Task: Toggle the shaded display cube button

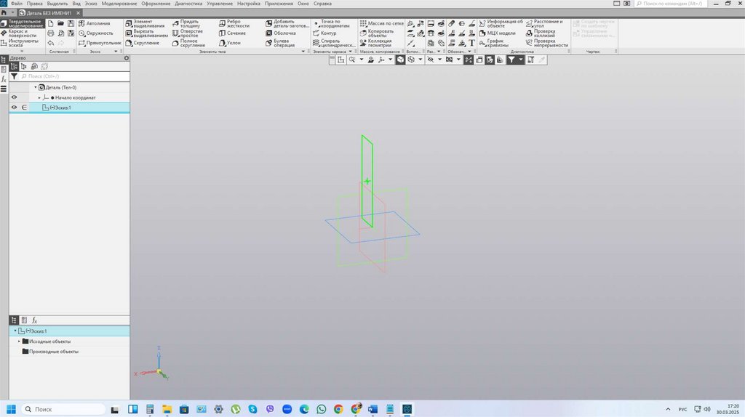Action: coord(401,60)
